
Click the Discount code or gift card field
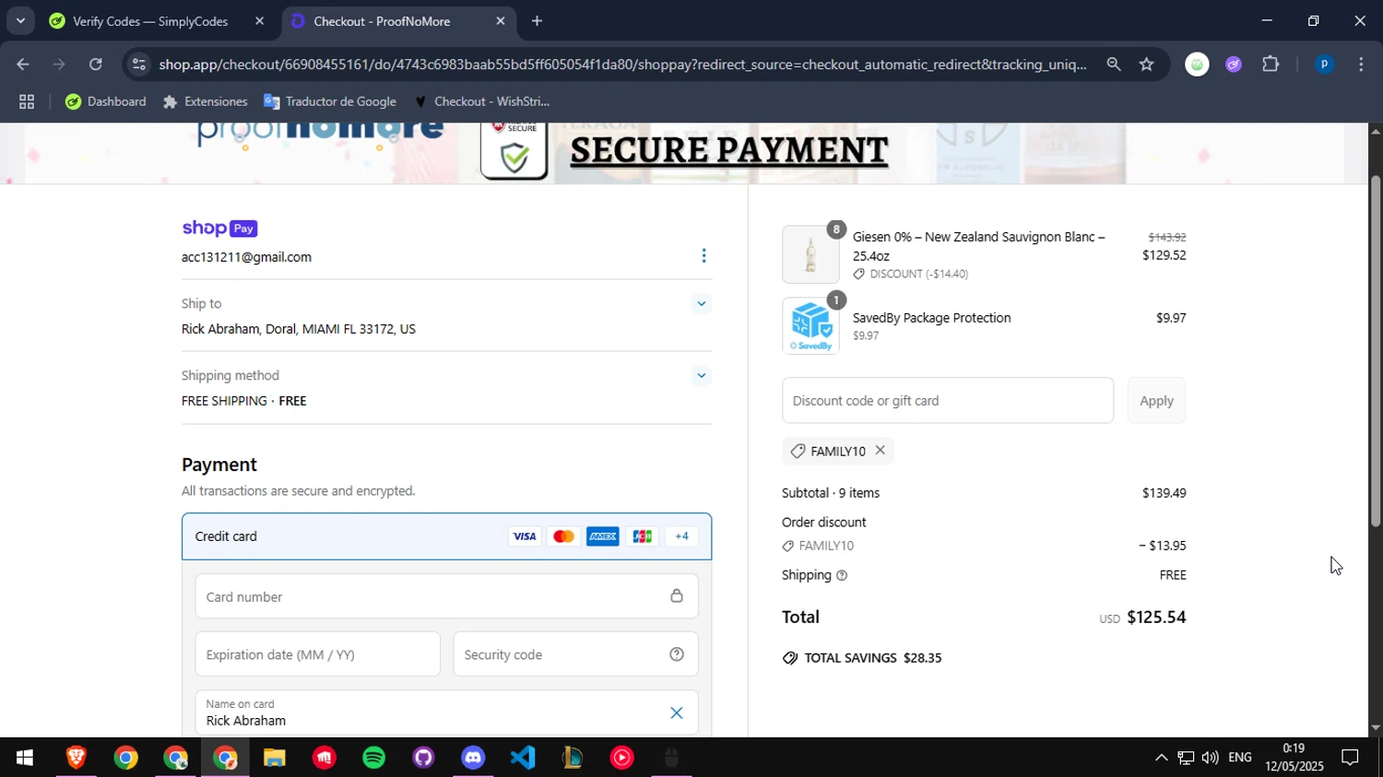coord(948,400)
